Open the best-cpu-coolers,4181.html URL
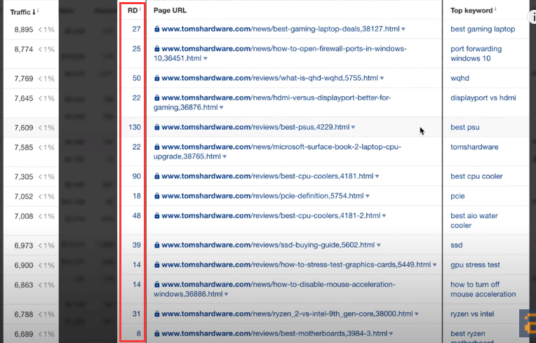536x343 pixels. 267,177
